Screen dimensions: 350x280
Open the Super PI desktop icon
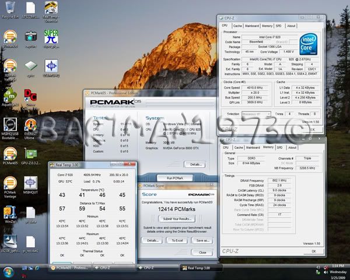point(51,36)
